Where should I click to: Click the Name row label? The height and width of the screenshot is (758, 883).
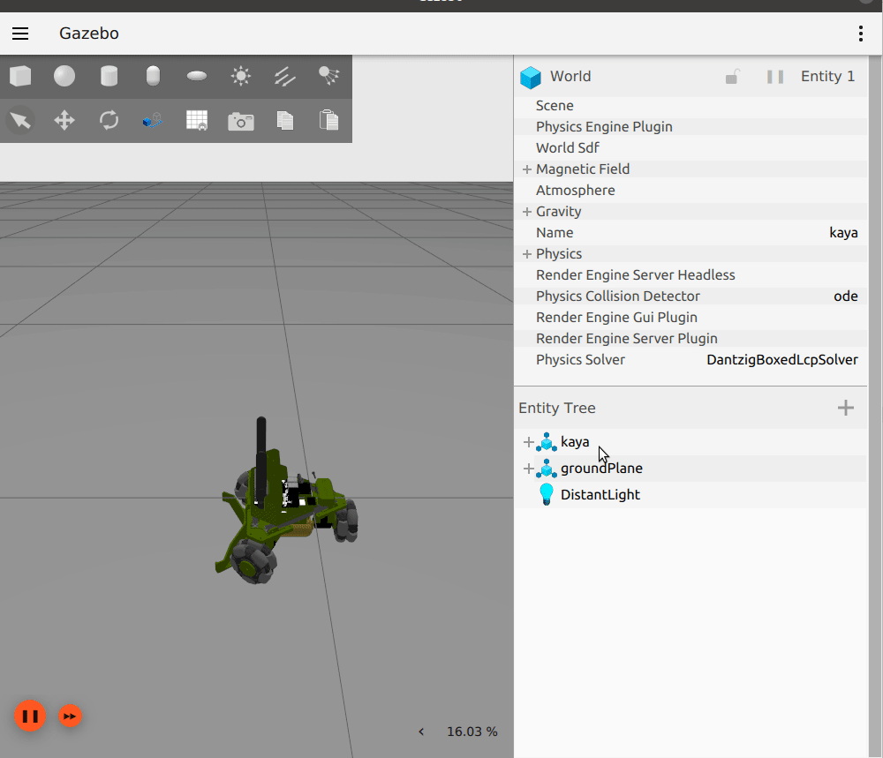click(x=555, y=232)
